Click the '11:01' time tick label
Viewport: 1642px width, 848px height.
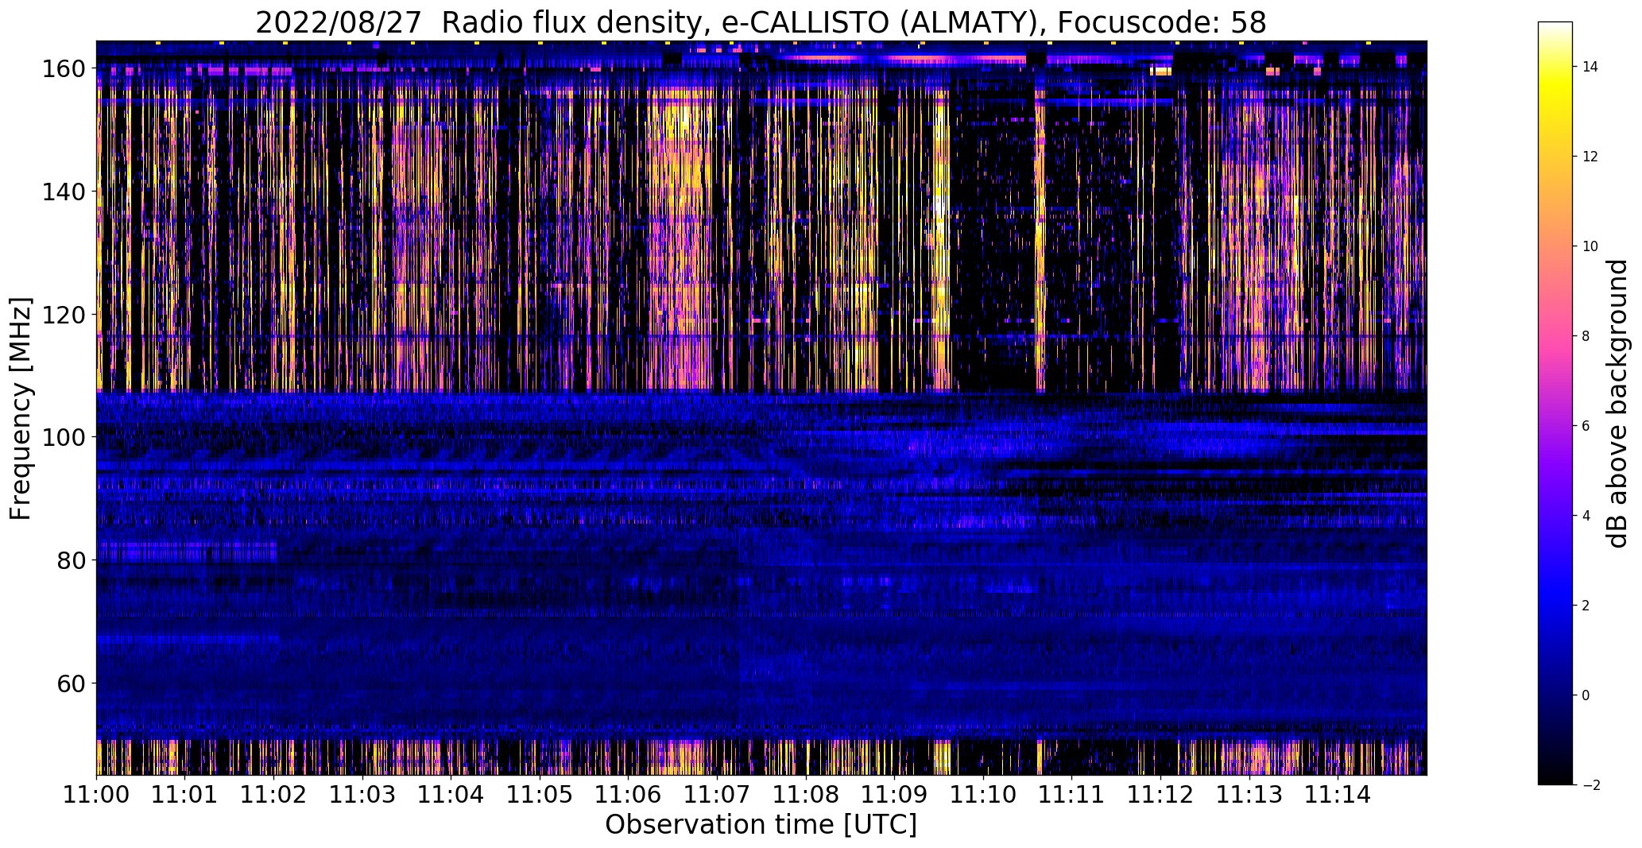[185, 793]
